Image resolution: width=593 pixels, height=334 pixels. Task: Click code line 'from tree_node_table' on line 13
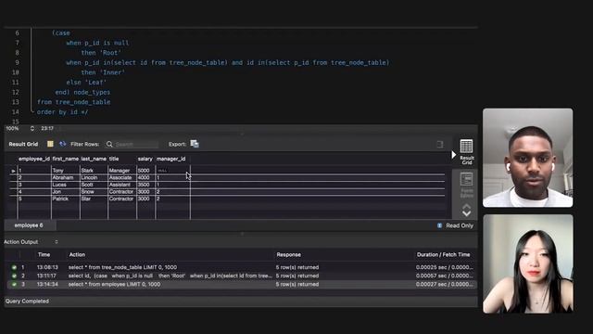(74, 102)
